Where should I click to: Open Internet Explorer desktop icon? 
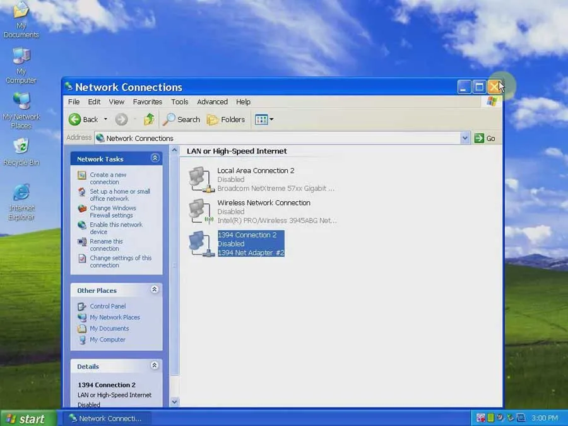[21, 193]
